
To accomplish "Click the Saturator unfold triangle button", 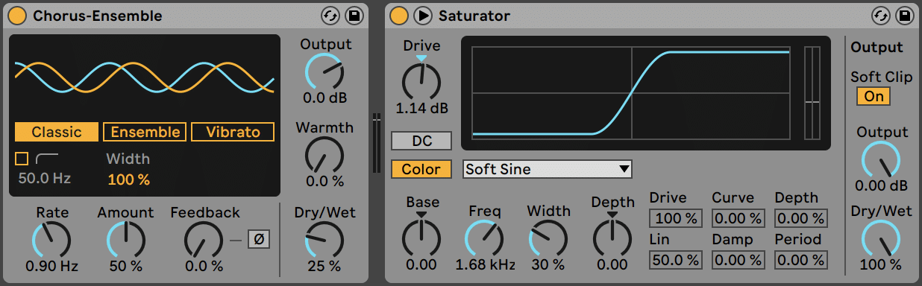I will [x=423, y=16].
